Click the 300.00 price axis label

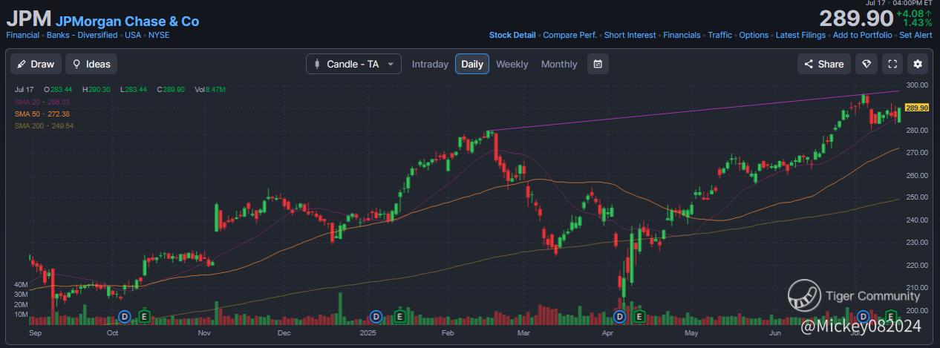[918, 85]
